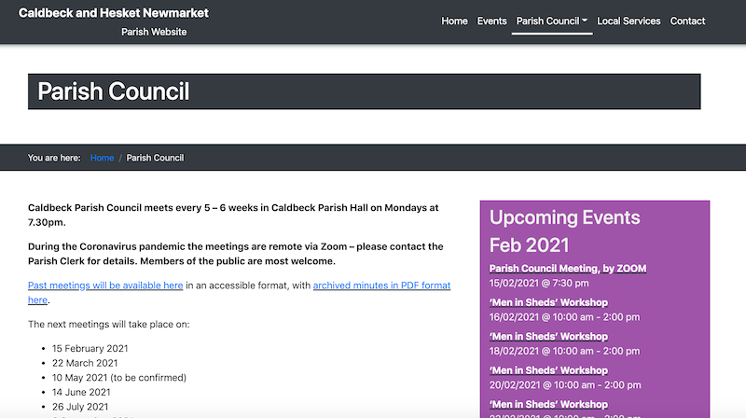Viewport: 746px width, 418px height.
Task: Click the Upcoming Events heading
Action: 564,217
